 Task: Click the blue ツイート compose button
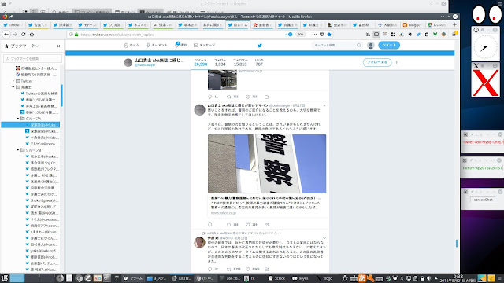click(389, 45)
